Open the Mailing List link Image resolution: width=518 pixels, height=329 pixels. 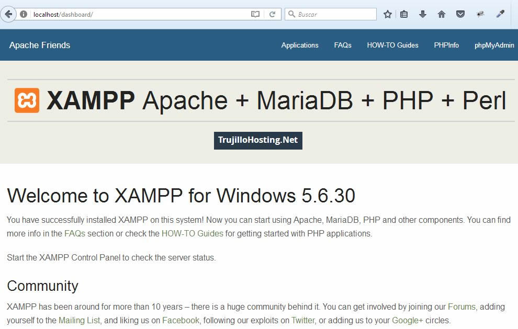coord(80,321)
